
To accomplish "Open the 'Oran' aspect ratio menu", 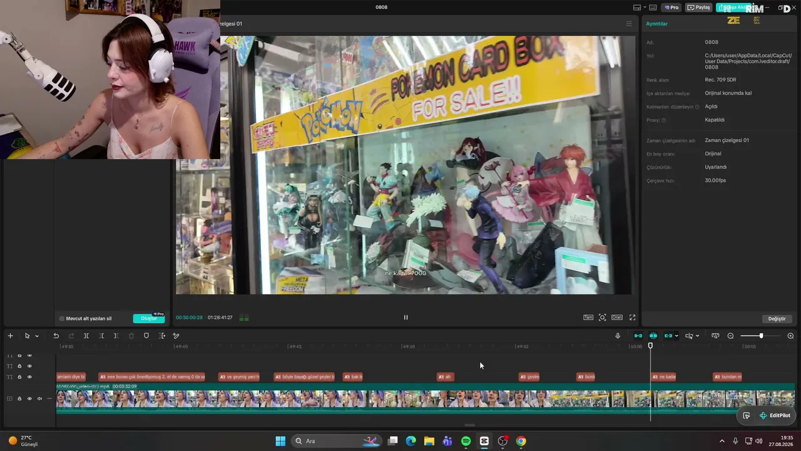I will click(617, 318).
